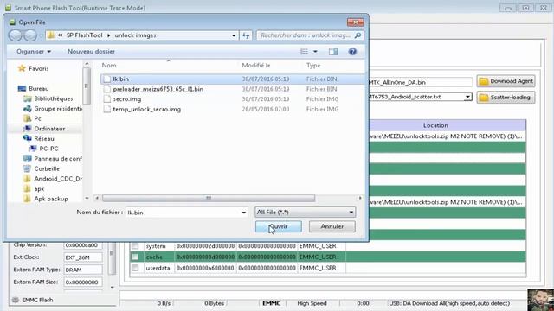
Task: Open the file type filter dropdown
Action: click(x=306, y=213)
